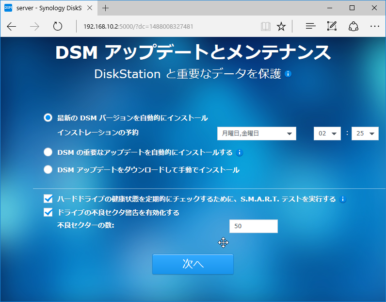Click the share icon in toolbar
This screenshot has height=302, width=386.
354,26
